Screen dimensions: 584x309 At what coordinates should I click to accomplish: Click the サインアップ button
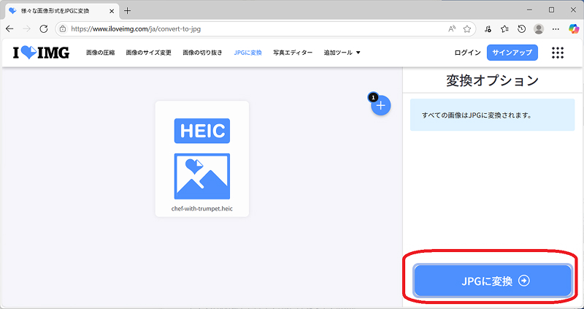(512, 53)
